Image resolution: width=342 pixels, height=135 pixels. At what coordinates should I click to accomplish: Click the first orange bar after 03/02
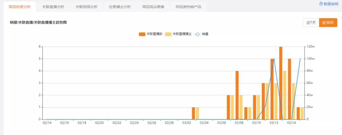193,113
